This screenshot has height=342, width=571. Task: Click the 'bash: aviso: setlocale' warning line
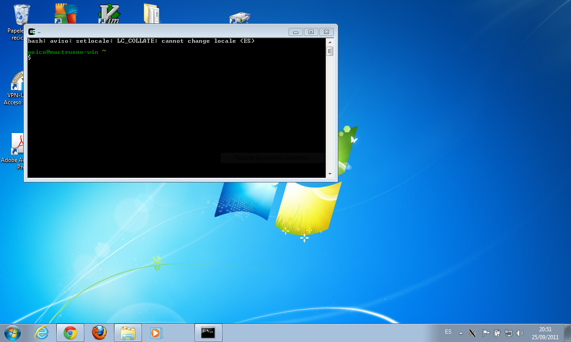point(141,41)
